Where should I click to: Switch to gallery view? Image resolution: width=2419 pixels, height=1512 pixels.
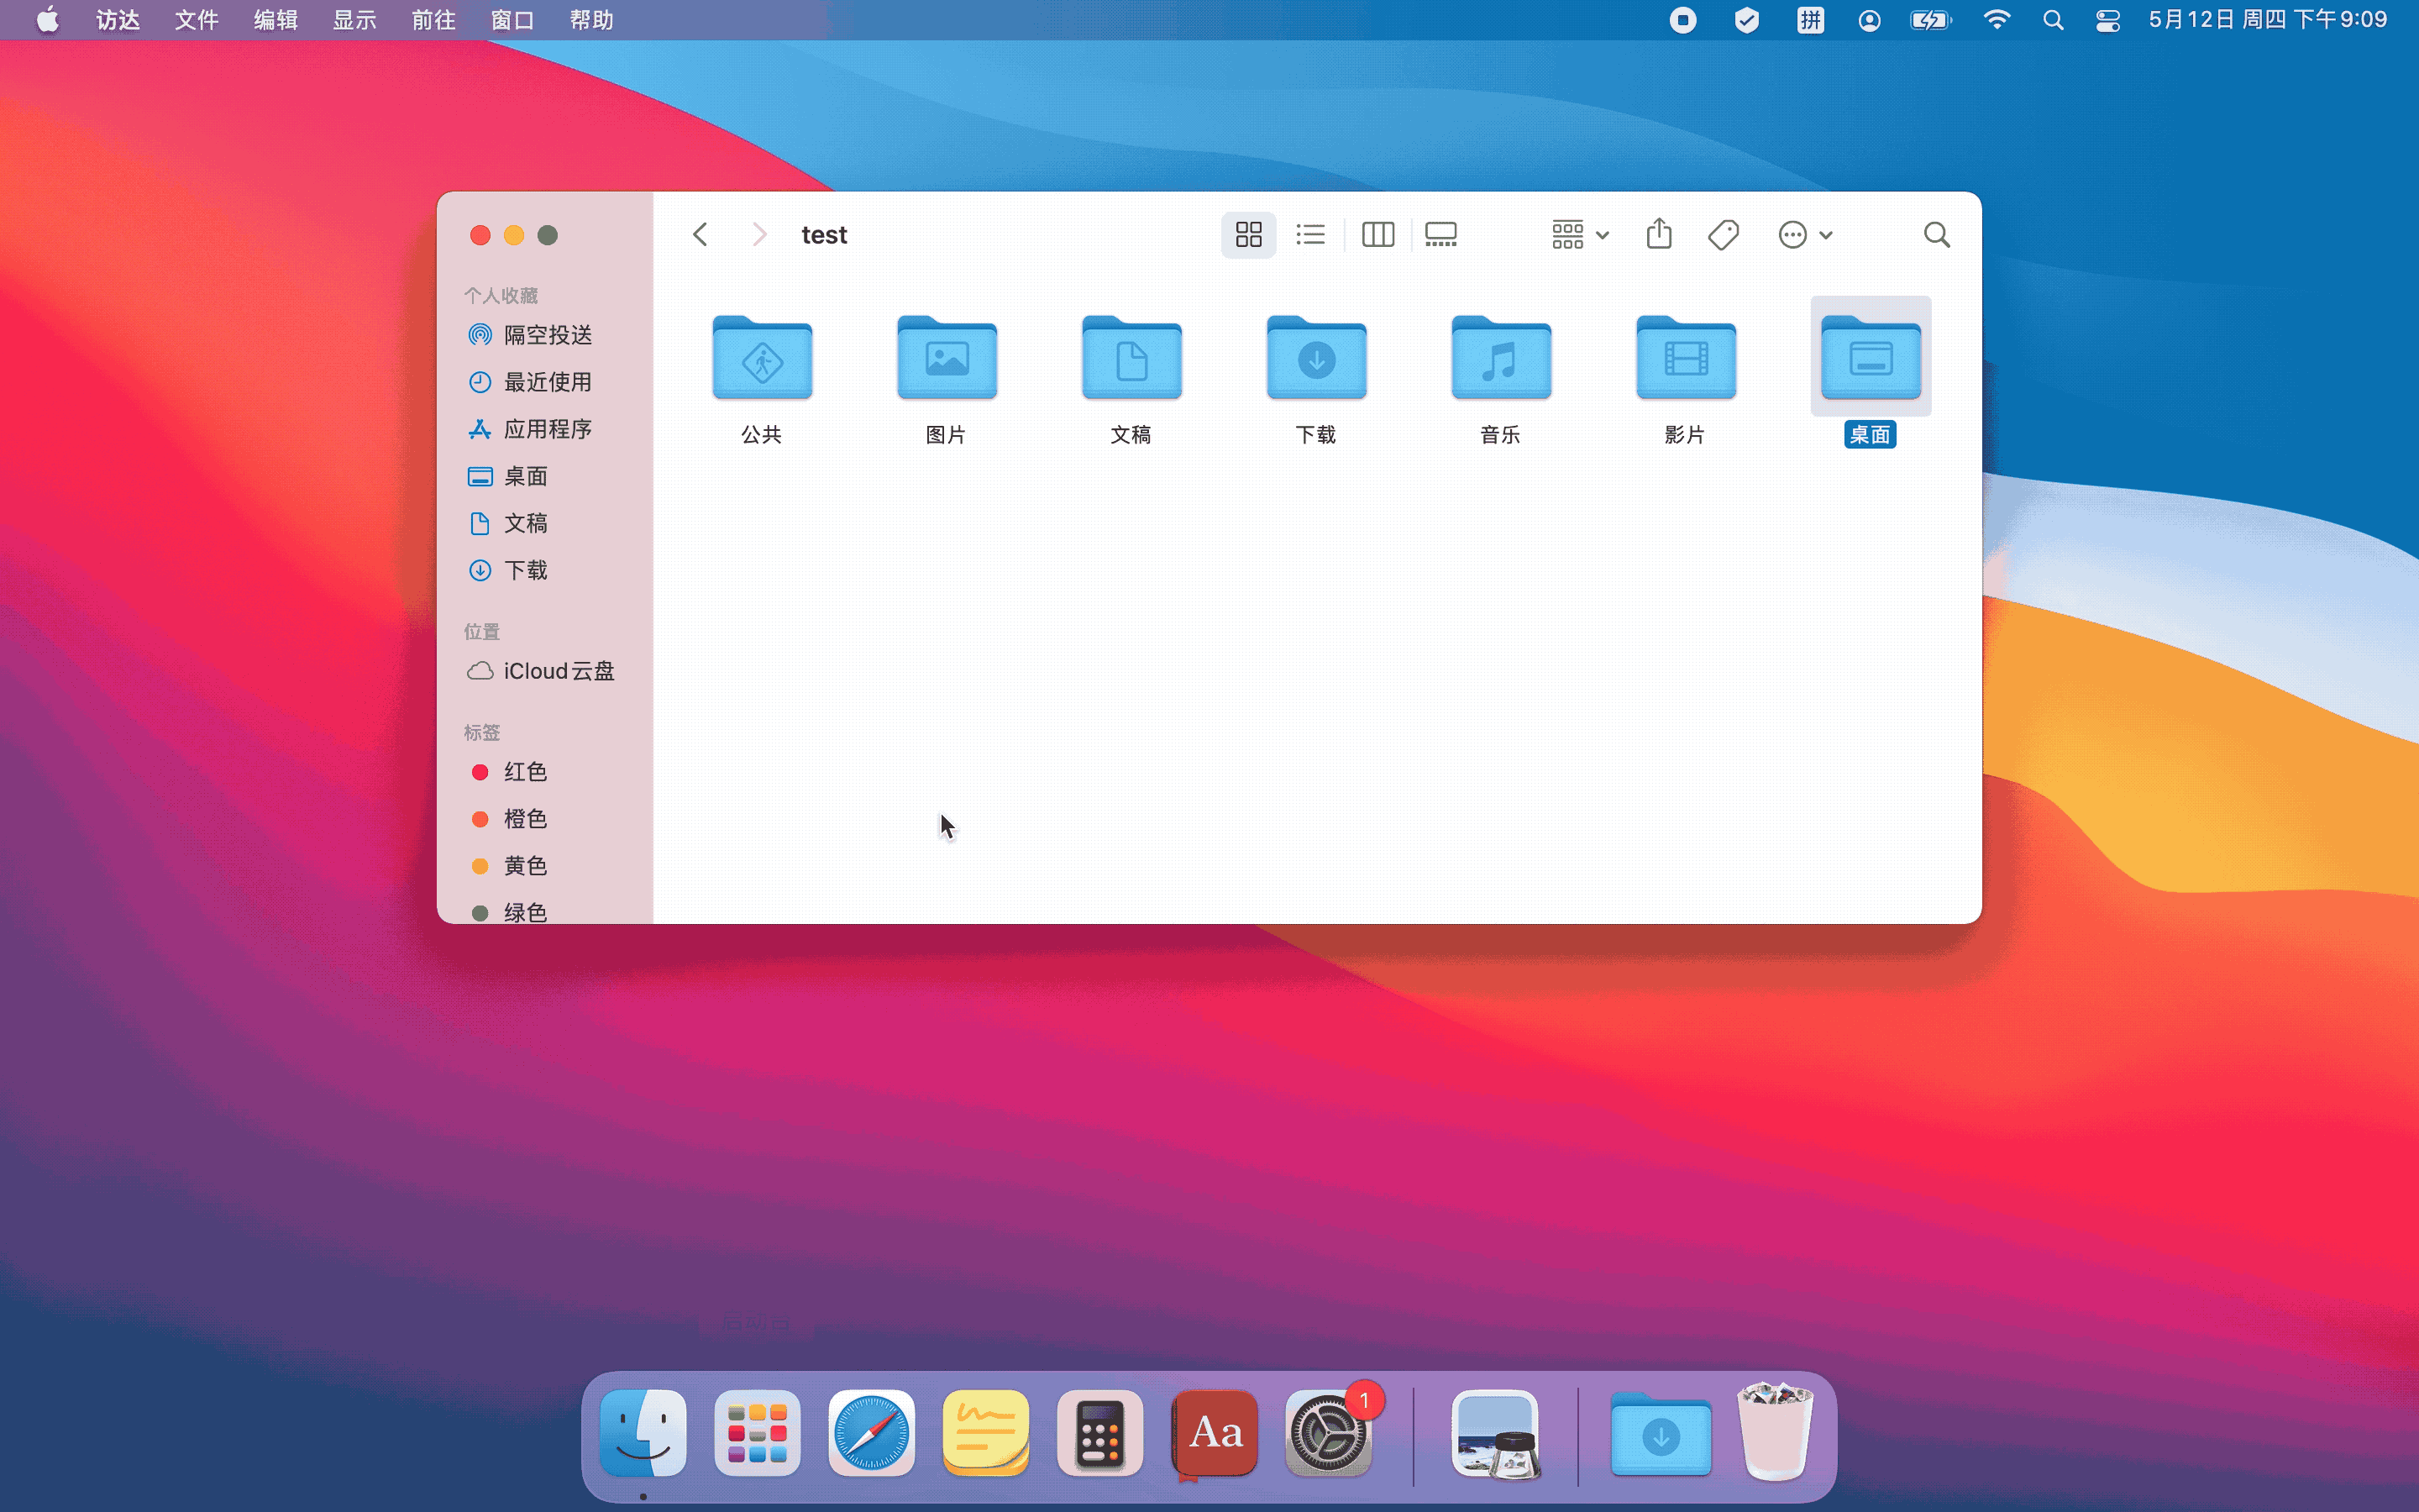coord(1440,235)
